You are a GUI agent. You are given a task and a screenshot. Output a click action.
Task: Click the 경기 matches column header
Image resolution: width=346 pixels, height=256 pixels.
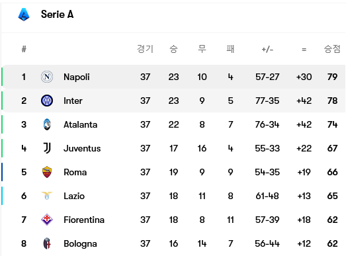(145, 49)
